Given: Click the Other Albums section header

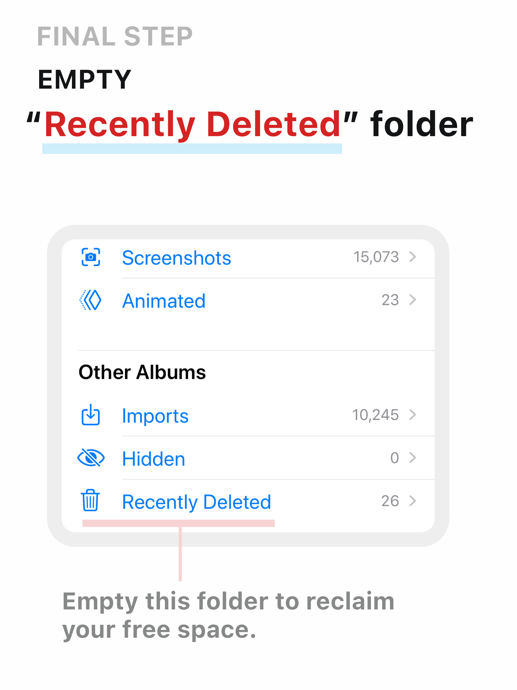Looking at the screenshot, I should 142,372.
